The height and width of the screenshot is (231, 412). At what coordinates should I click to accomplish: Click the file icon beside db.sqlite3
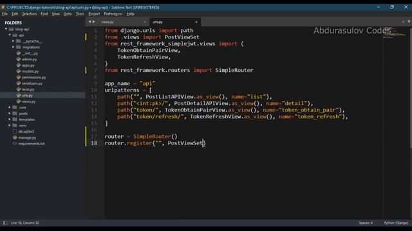click(15, 132)
